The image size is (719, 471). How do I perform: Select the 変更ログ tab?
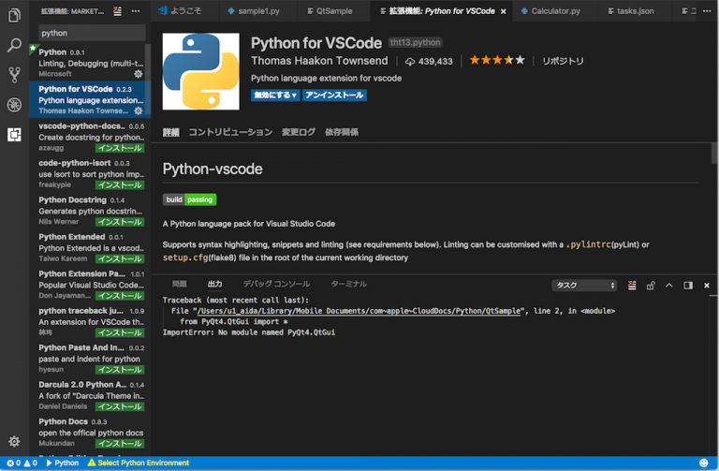tap(299, 132)
